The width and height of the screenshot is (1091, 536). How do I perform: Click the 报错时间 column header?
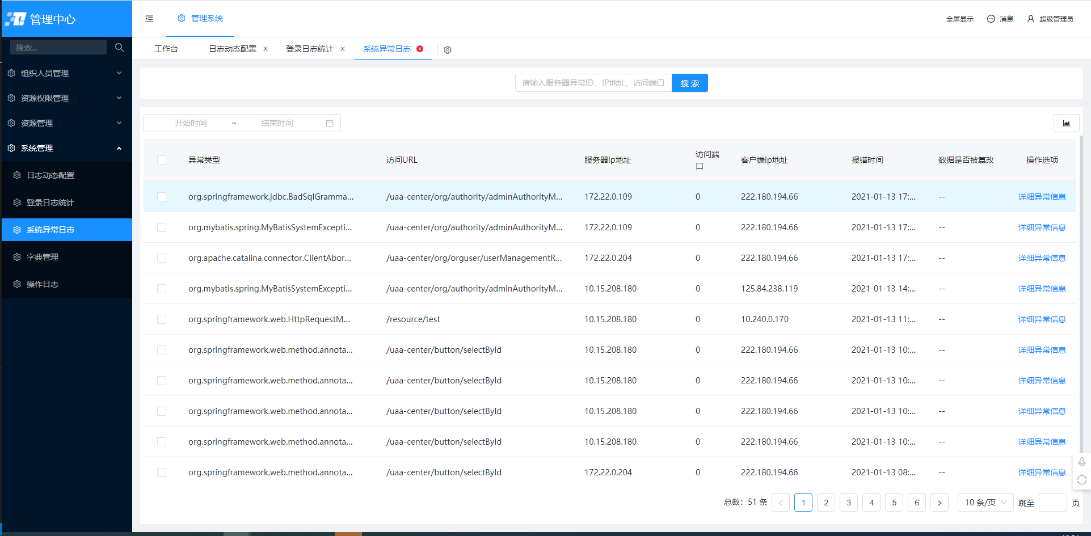point(867,160)
